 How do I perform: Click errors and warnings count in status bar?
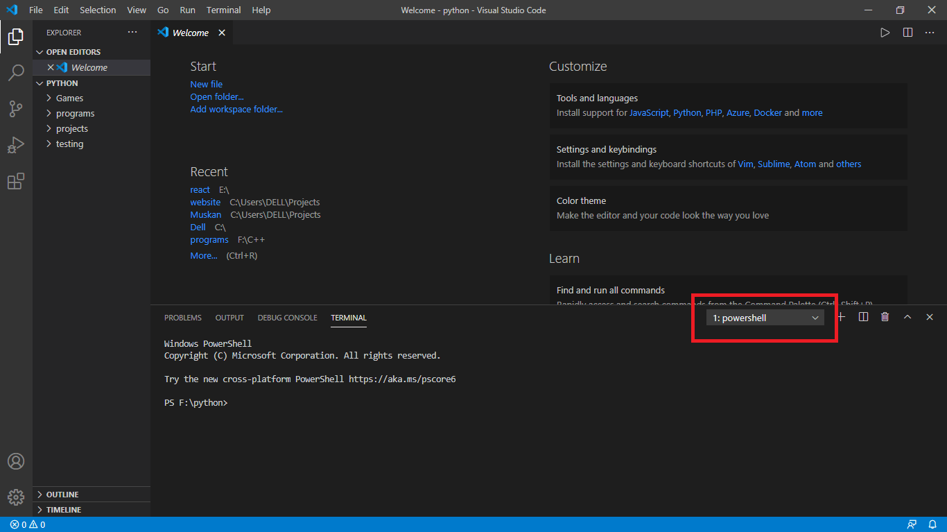coord(28,524)
